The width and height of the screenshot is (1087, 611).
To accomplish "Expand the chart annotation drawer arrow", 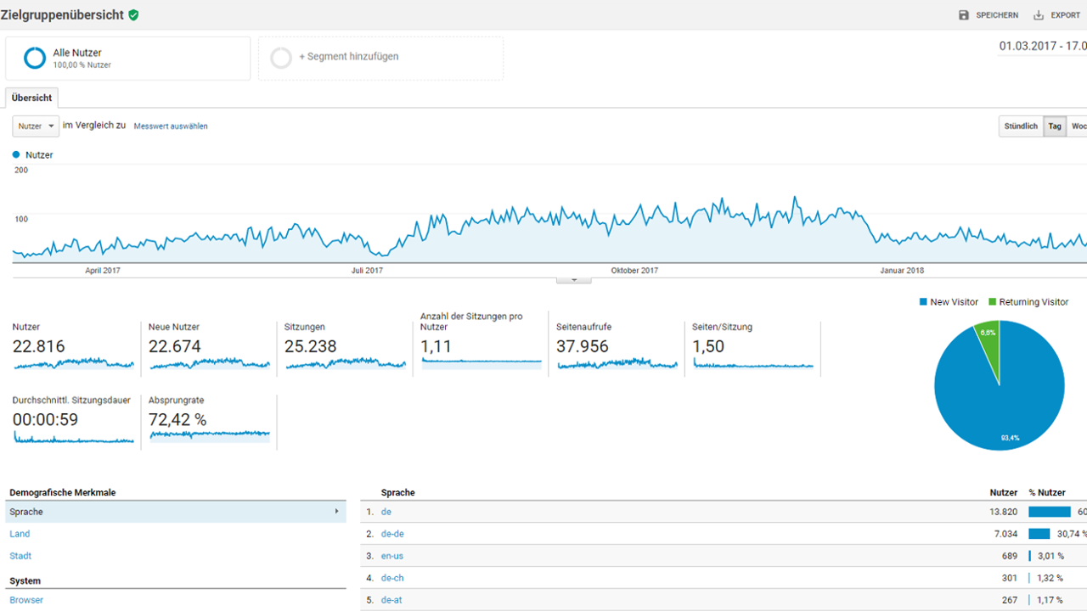I will click(x=574, y=280).
